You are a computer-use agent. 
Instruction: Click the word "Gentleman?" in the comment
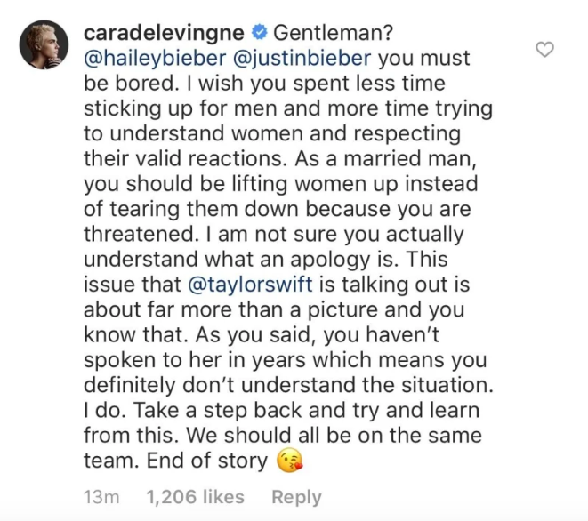click(x=333, y=33)
